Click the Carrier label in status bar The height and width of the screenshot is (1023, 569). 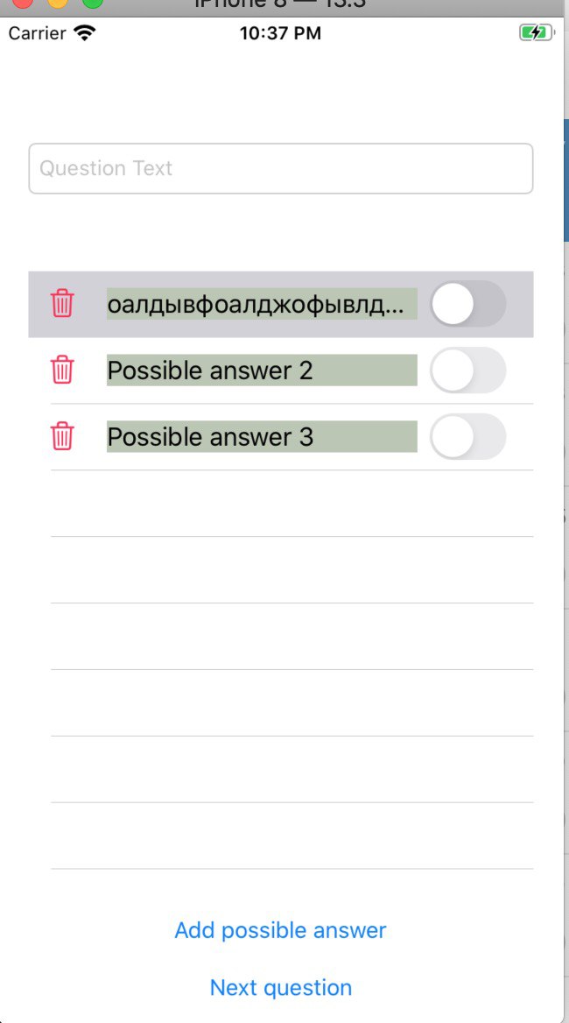pyautogui.click(x=37, y=33)
